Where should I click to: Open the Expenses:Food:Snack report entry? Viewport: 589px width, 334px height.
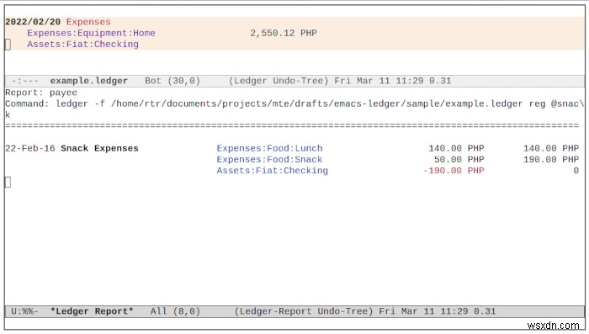click(x=269, y=159)
